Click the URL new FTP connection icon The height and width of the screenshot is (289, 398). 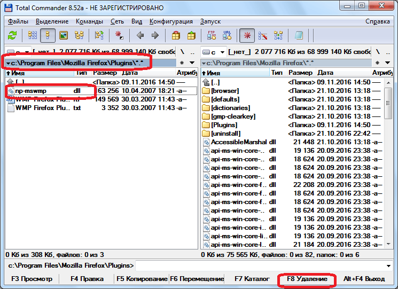tap(227, 36)
